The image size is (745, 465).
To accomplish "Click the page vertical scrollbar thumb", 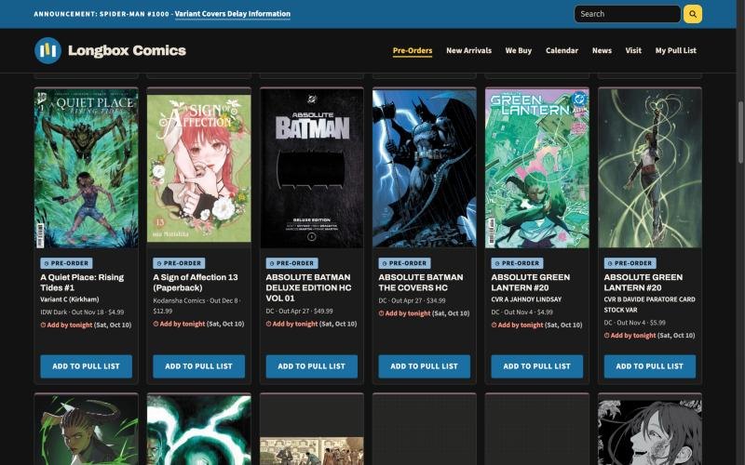I will point(740,132).
